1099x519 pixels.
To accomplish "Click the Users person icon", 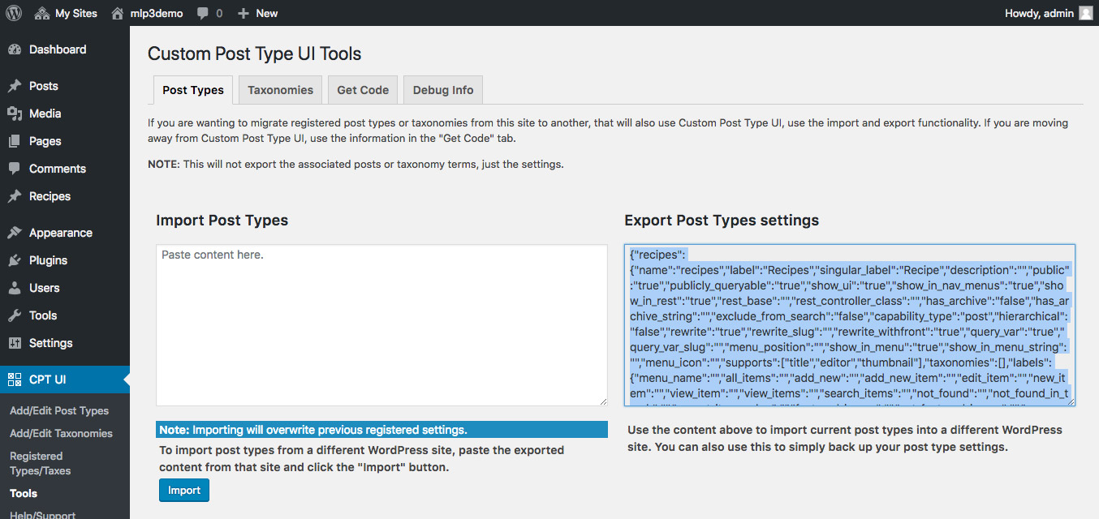I will tap(15, 288).
